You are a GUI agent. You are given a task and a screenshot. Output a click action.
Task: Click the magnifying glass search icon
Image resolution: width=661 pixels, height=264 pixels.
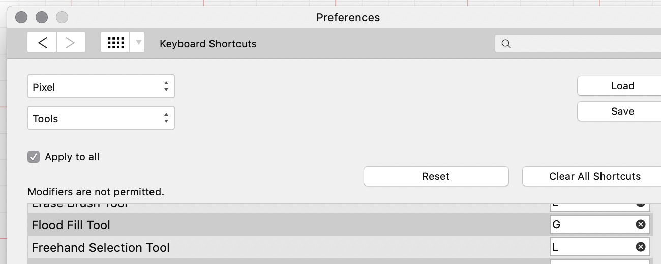click(x=506, y=44)
